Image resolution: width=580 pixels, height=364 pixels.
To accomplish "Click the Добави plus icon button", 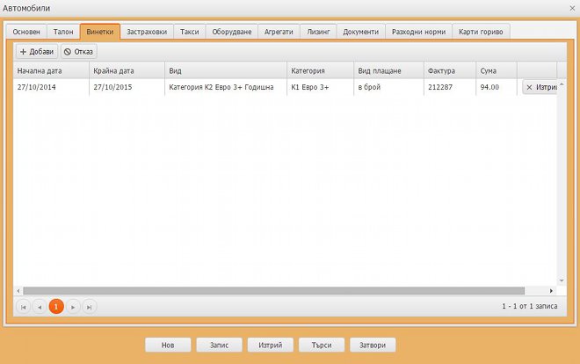I will coord(36,52).
